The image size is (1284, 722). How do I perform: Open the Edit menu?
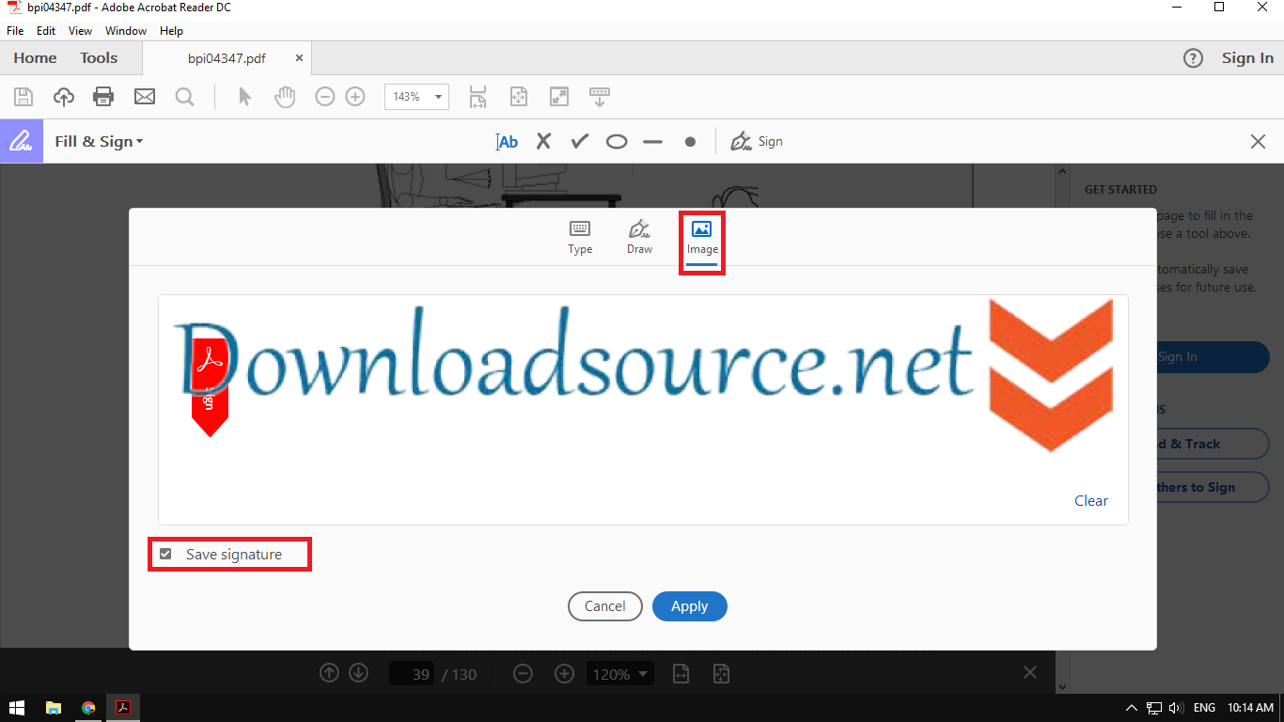tap(46, 31)
